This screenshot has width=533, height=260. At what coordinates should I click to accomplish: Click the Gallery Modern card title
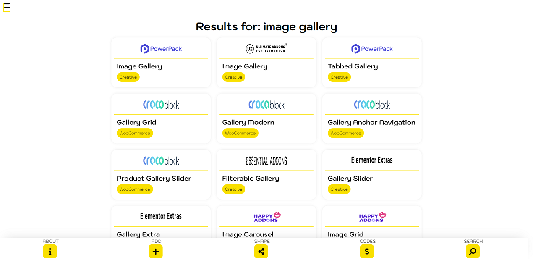click(x=248, y=122)
